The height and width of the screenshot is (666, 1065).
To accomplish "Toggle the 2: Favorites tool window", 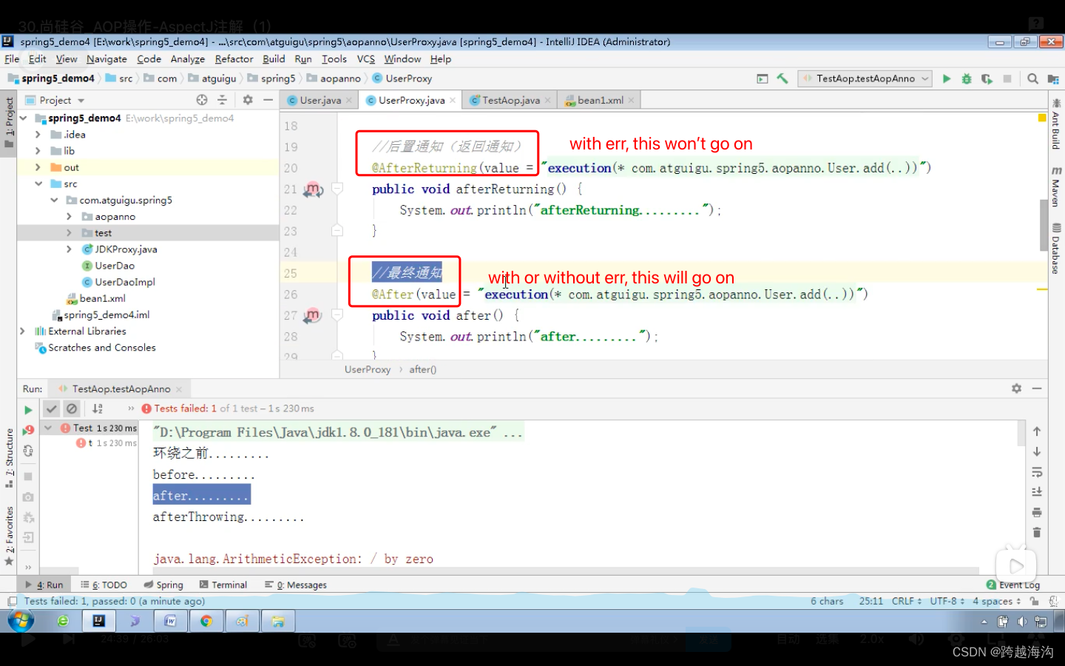I will coord(9,536).
